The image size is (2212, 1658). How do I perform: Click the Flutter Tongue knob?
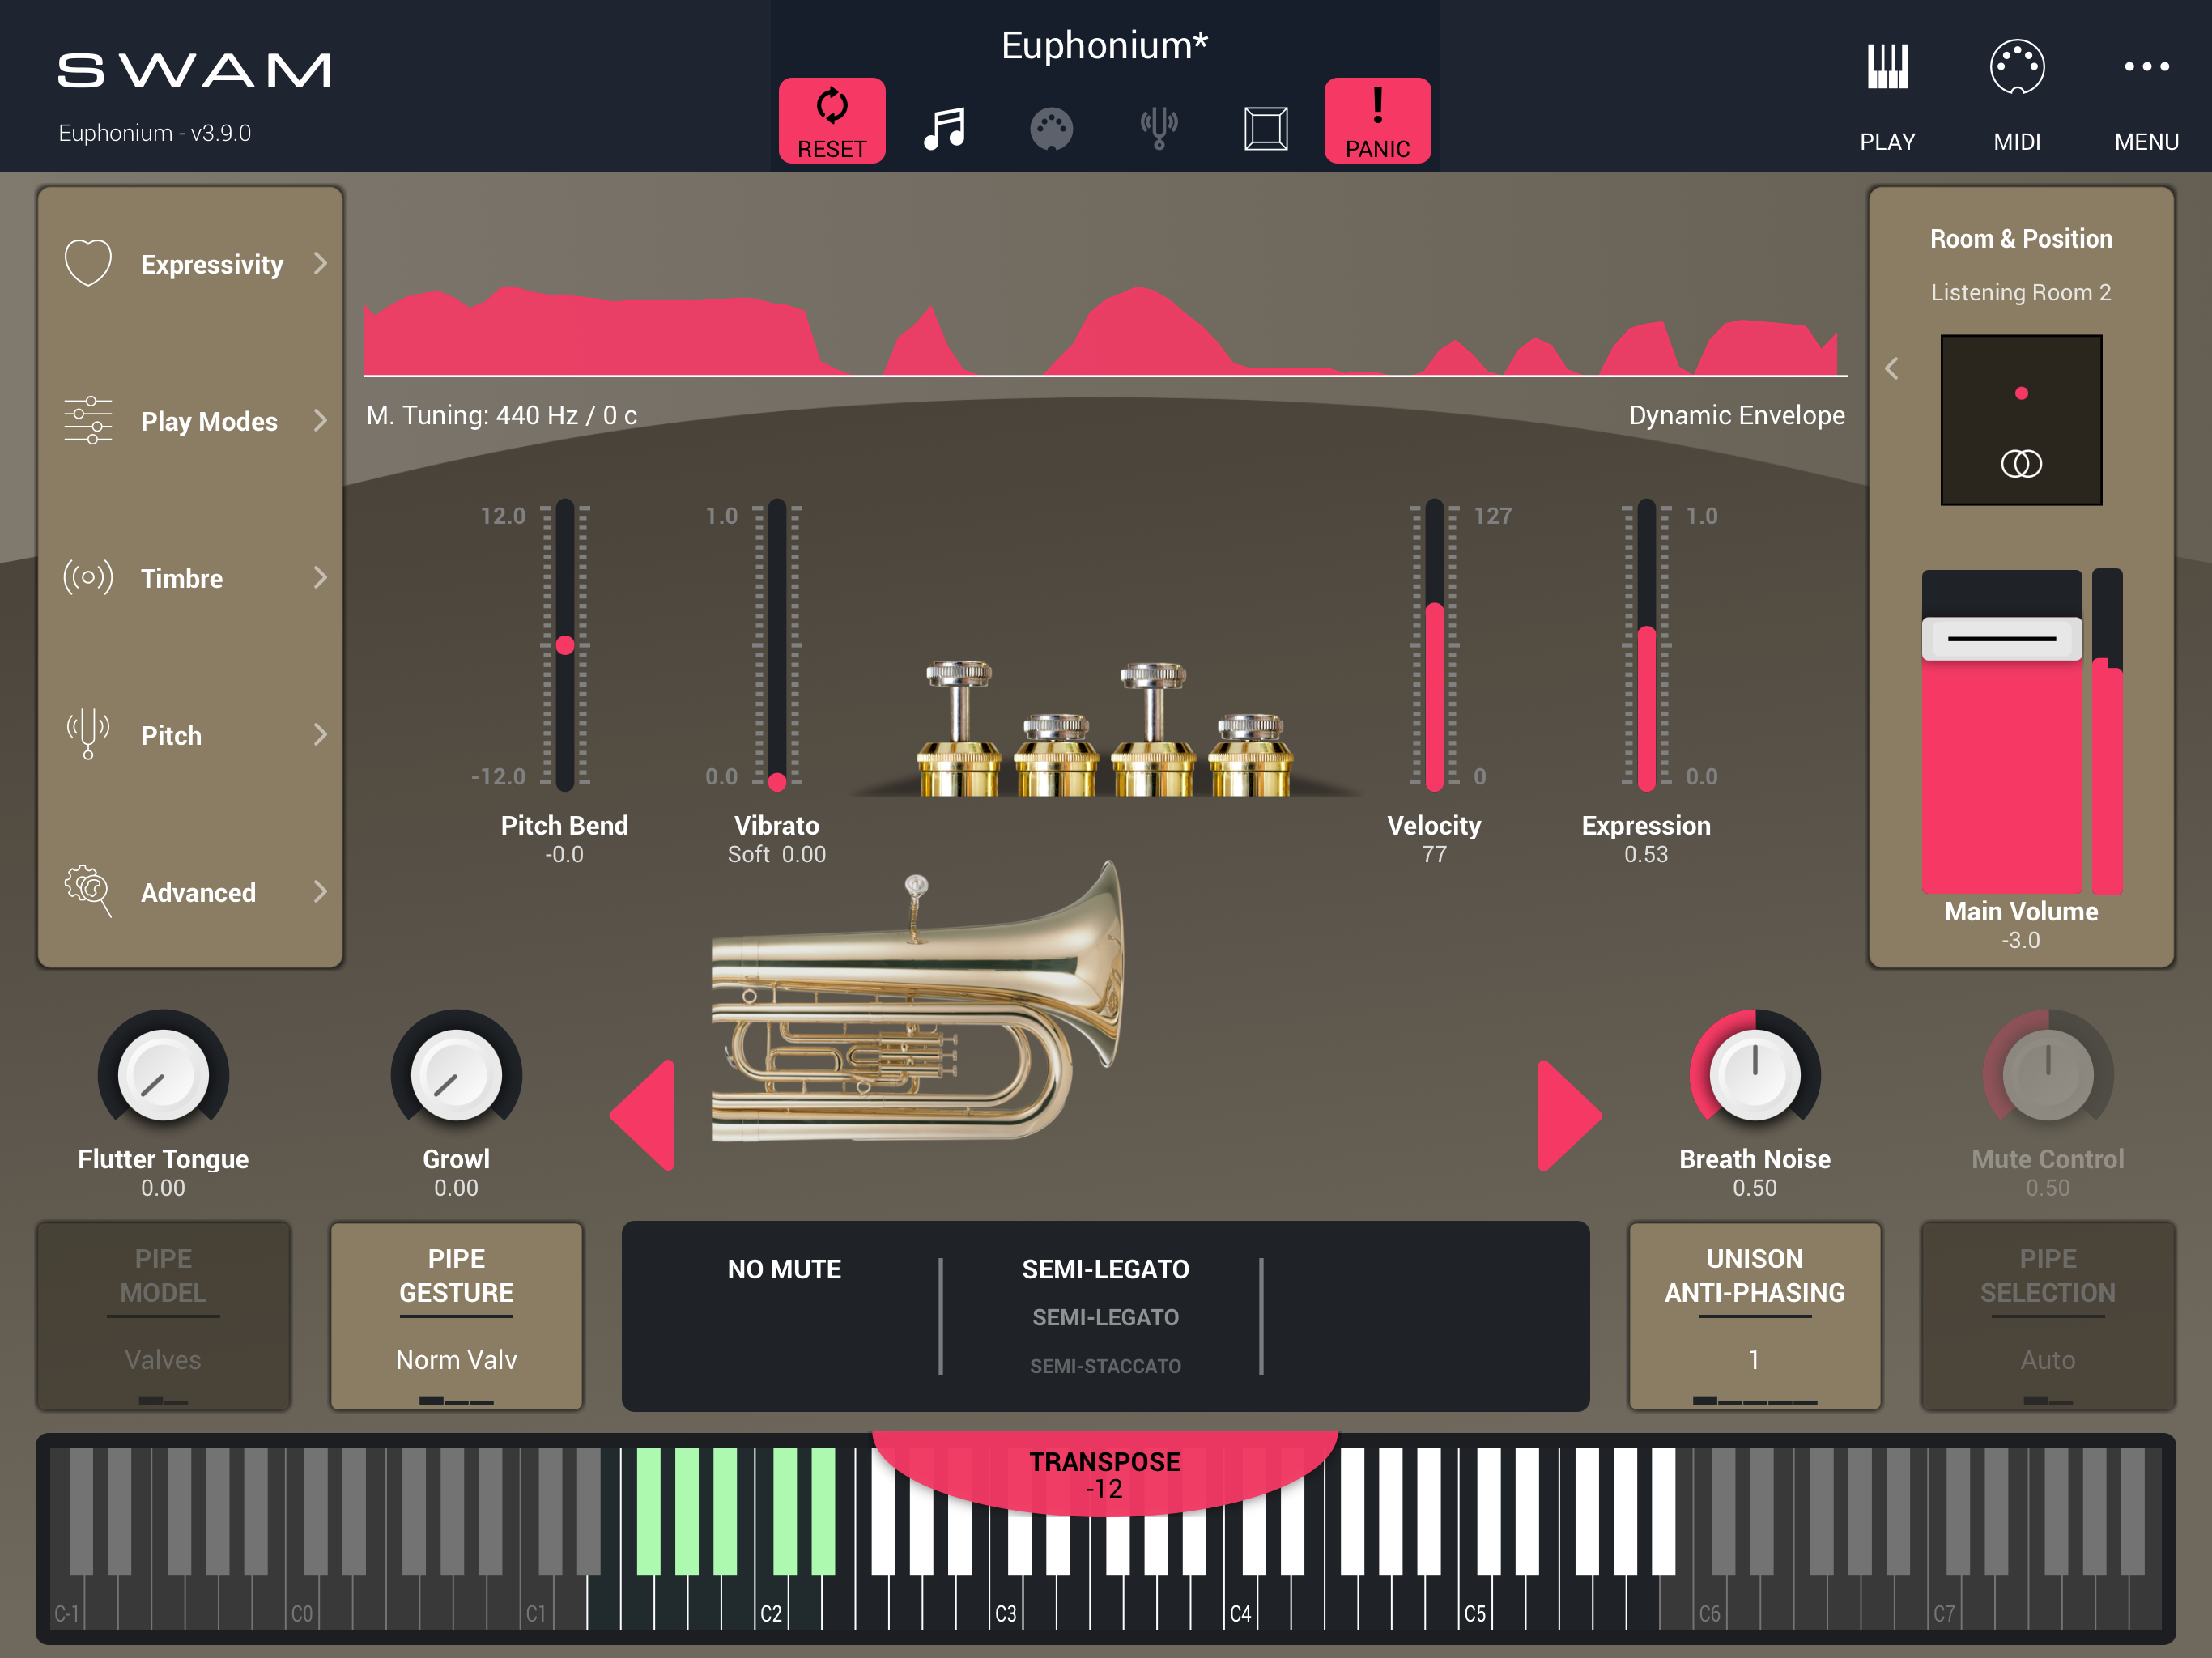click(x=163, y=1075)
